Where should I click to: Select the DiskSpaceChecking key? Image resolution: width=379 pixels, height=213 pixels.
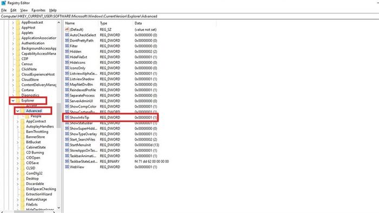tap(41, 189)
